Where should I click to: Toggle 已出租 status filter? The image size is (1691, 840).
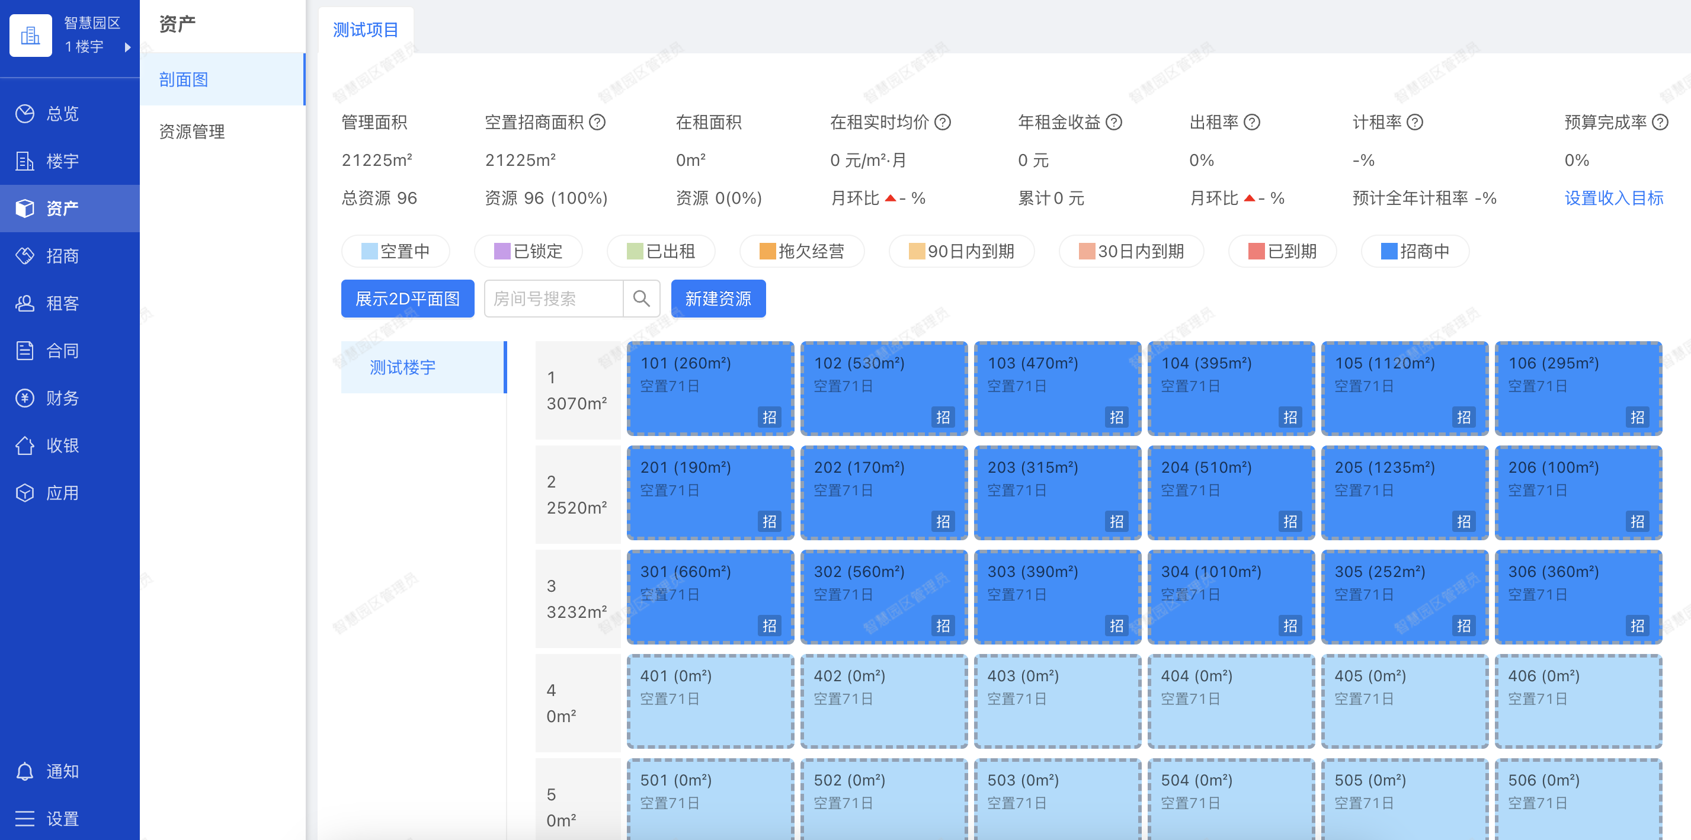click(661, 251)
